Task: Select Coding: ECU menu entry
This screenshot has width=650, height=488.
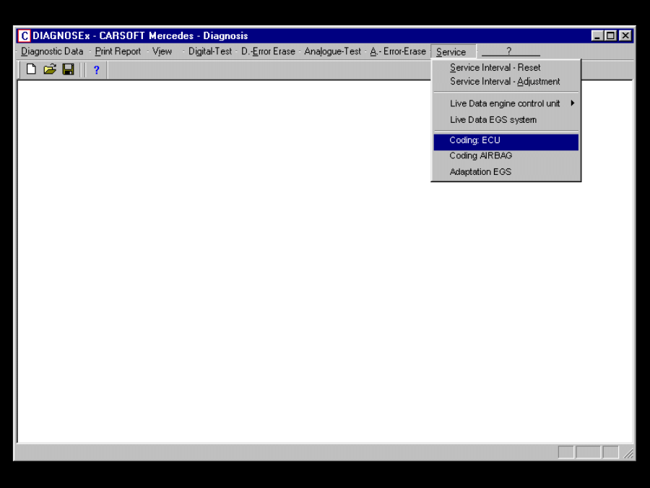Action: click(474, 140)
